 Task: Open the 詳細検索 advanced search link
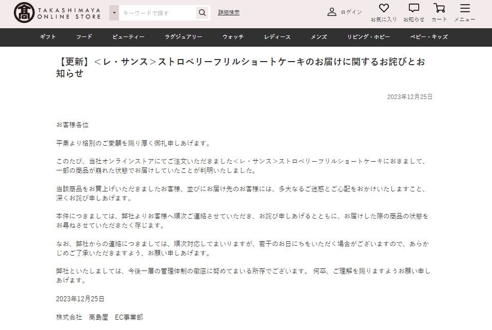click(x=228, y=12)
